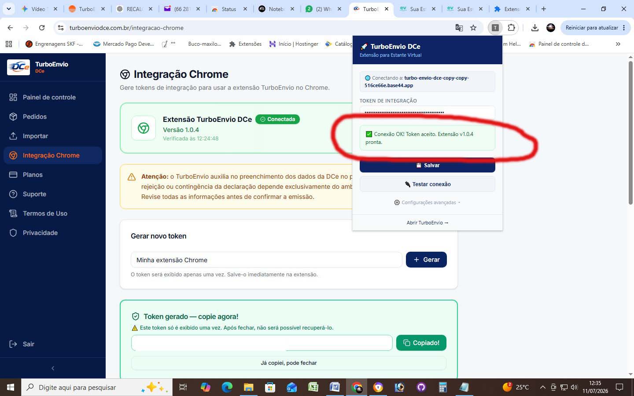
Task: Expand Configurações avançadas in popup
Action: click(x=427, y=202)
